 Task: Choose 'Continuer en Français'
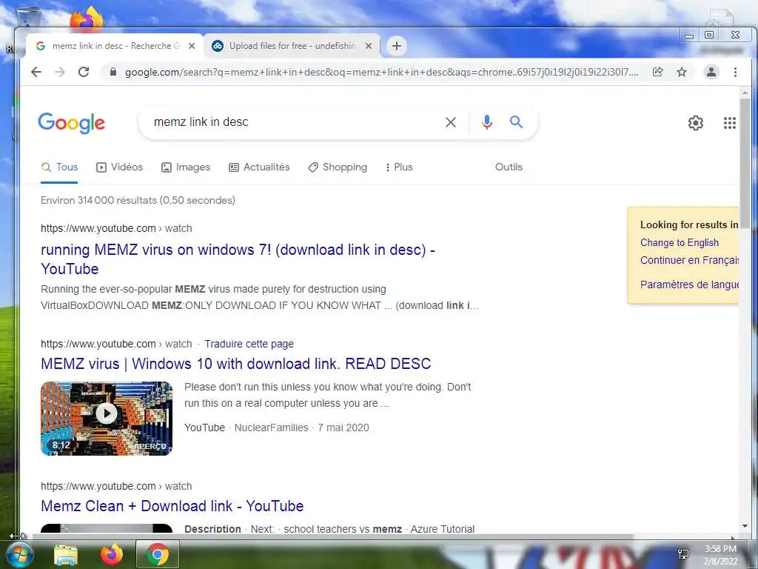click(x=689, y=260)
